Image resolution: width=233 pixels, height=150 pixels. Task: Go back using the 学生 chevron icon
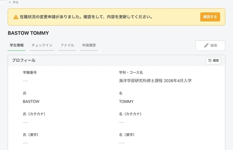tap(10, 2)
